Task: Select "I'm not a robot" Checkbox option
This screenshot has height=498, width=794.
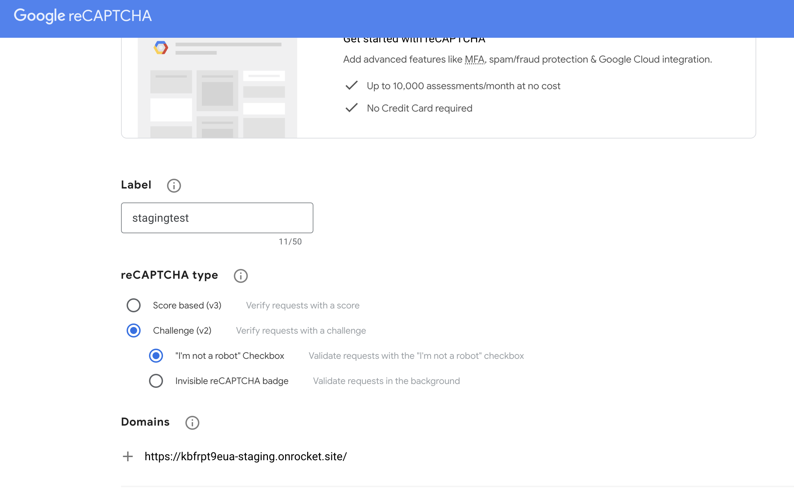Action: 156,356
